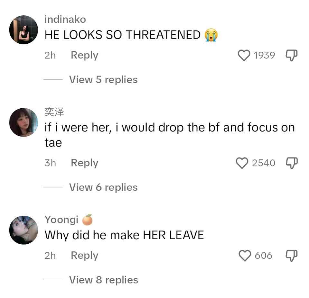Image resolution: width=309 pixels, height=298 pixels.
Task: Open Yoongi's profile avatar
Action: pos(23,230)
